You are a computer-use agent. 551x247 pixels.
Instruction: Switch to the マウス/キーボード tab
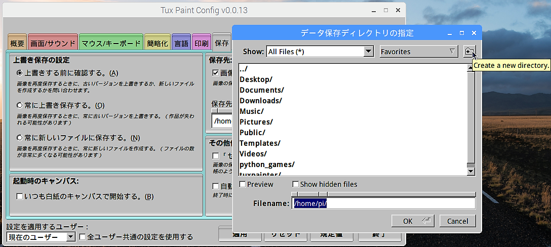[x=111, y=44]
